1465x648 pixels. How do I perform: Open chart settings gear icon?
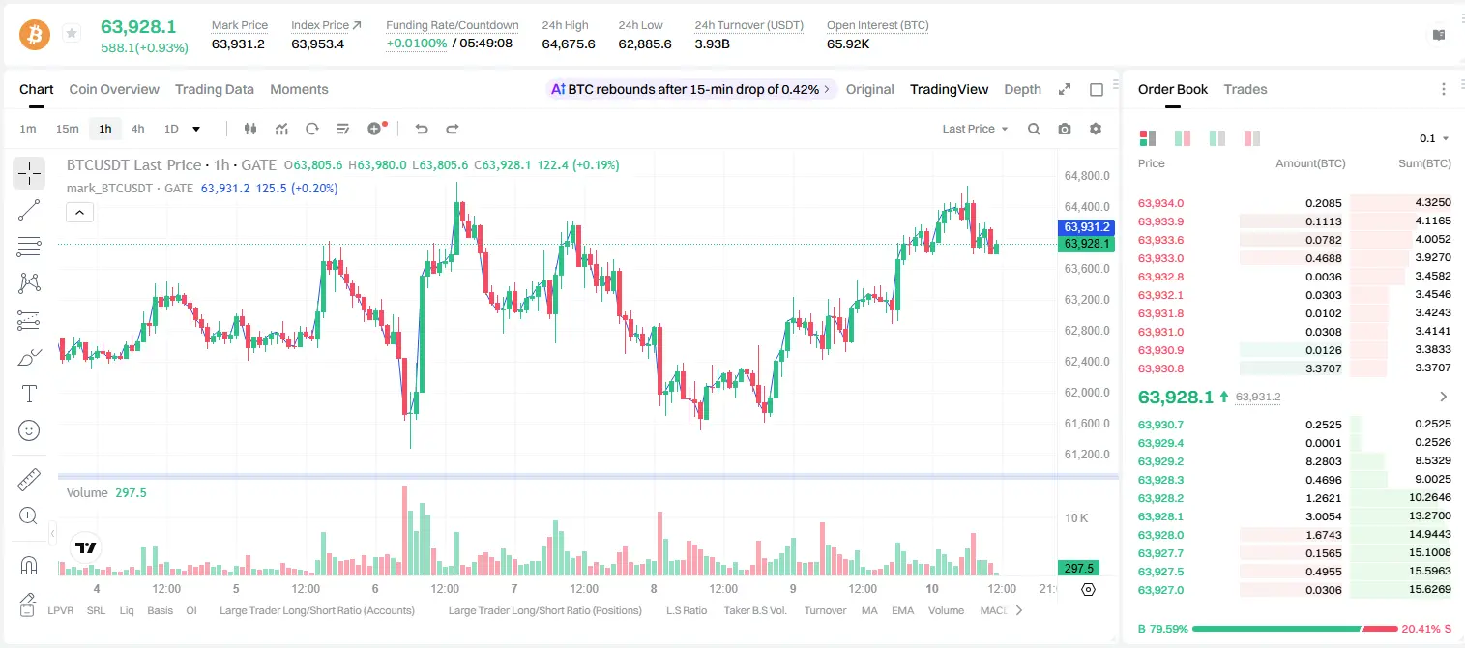[x=1096, y=129]
